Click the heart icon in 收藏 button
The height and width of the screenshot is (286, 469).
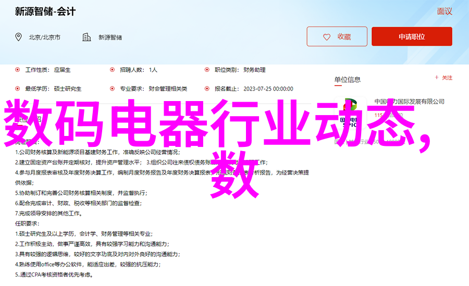coord(327,37)
